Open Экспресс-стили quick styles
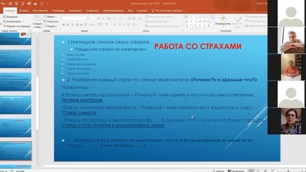The height and width of the screenshot is (172, 306). tap(238, 21)
